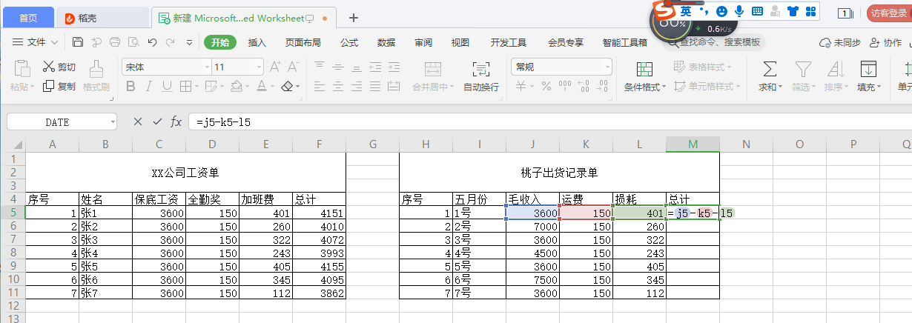Toggle right text alignment
This screenshot has width=912, height=323.
coord(357,87)
